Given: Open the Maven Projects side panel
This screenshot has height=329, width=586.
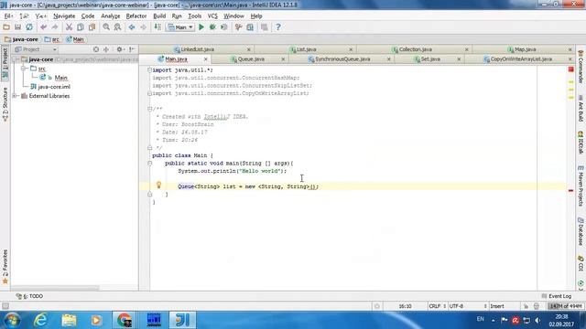Looking at the screenshot, I should 581,186.
